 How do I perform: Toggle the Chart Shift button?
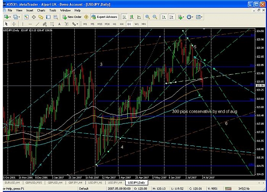click(x=171, y=17)
